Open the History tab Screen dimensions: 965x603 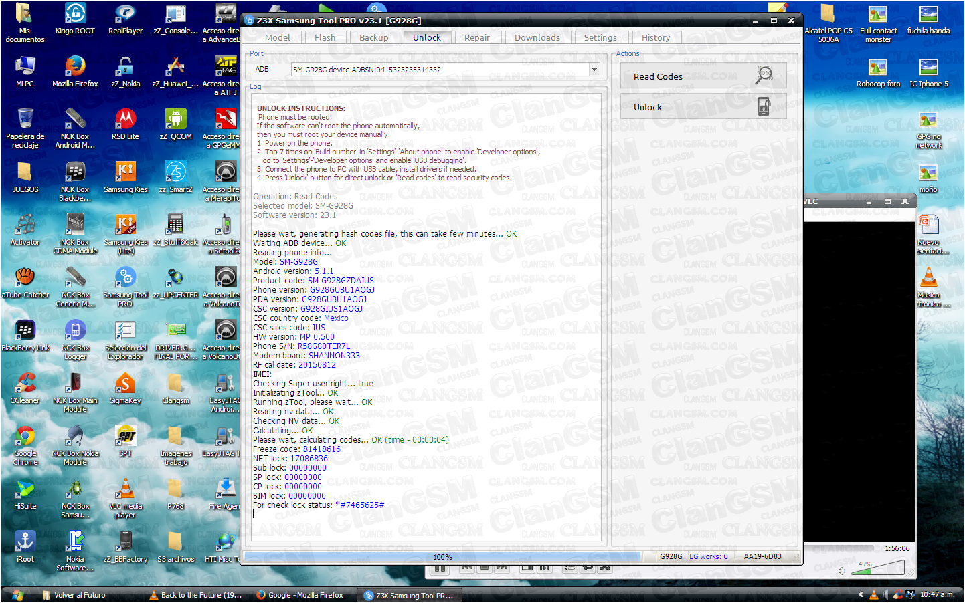pyautogui.click(x=656, y=38)
